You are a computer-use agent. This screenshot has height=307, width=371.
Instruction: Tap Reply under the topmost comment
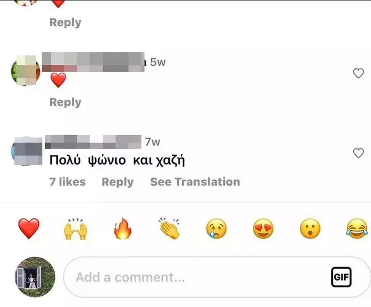(x=65, y=23)
